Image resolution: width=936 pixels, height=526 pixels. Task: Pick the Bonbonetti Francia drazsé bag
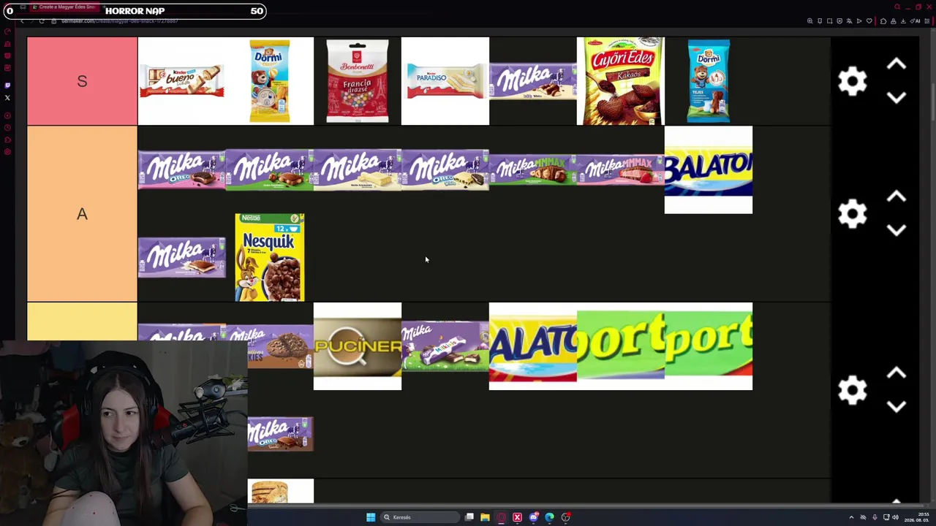pos(358,81)
